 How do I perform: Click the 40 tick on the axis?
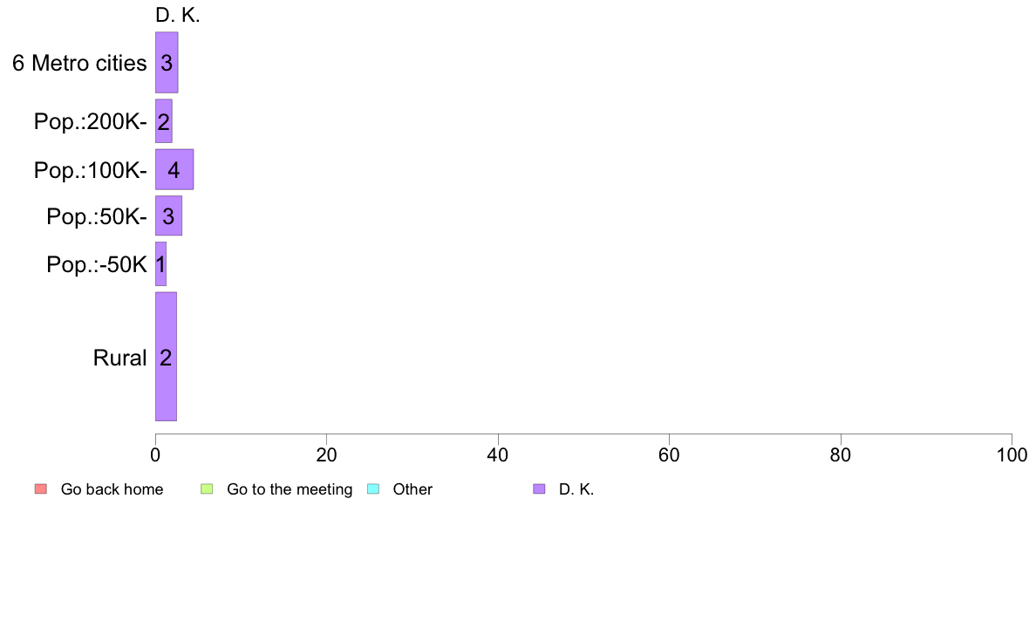[x=498, y=454]
